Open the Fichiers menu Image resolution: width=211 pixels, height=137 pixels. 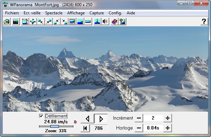pyautogui.click(x=12, y=13)
